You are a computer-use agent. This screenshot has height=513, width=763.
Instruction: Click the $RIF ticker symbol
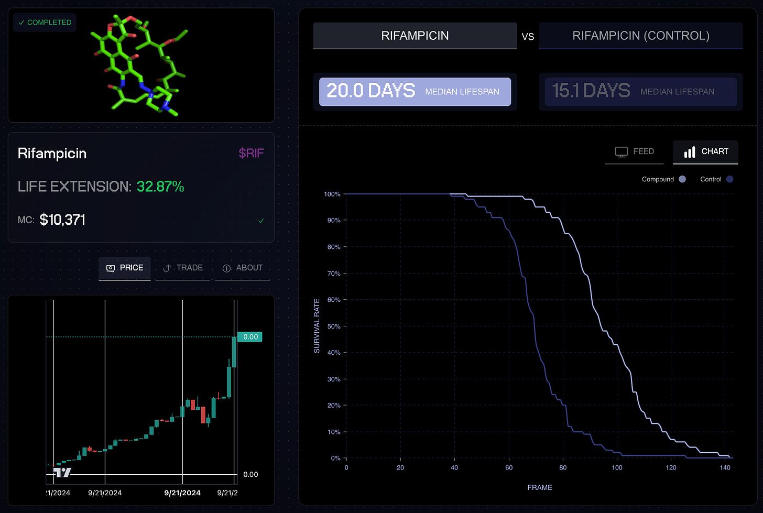(251, 153)
